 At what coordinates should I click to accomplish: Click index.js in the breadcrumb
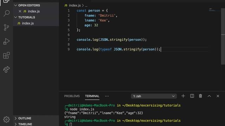(x=75, y=6)
